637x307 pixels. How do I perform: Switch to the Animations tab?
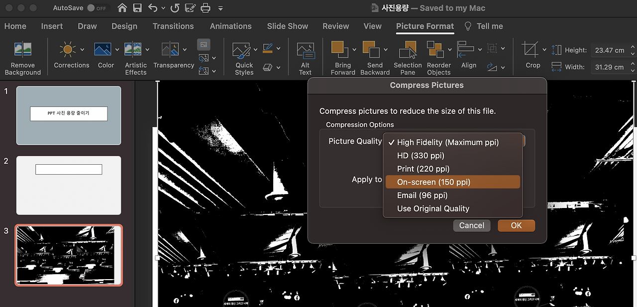click(x=230, y=26)
